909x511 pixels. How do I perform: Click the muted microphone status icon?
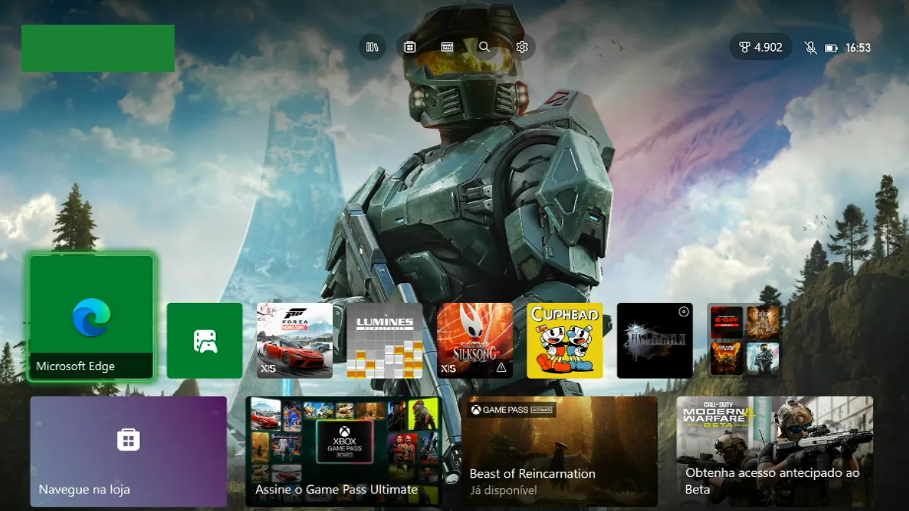(811, 48)
